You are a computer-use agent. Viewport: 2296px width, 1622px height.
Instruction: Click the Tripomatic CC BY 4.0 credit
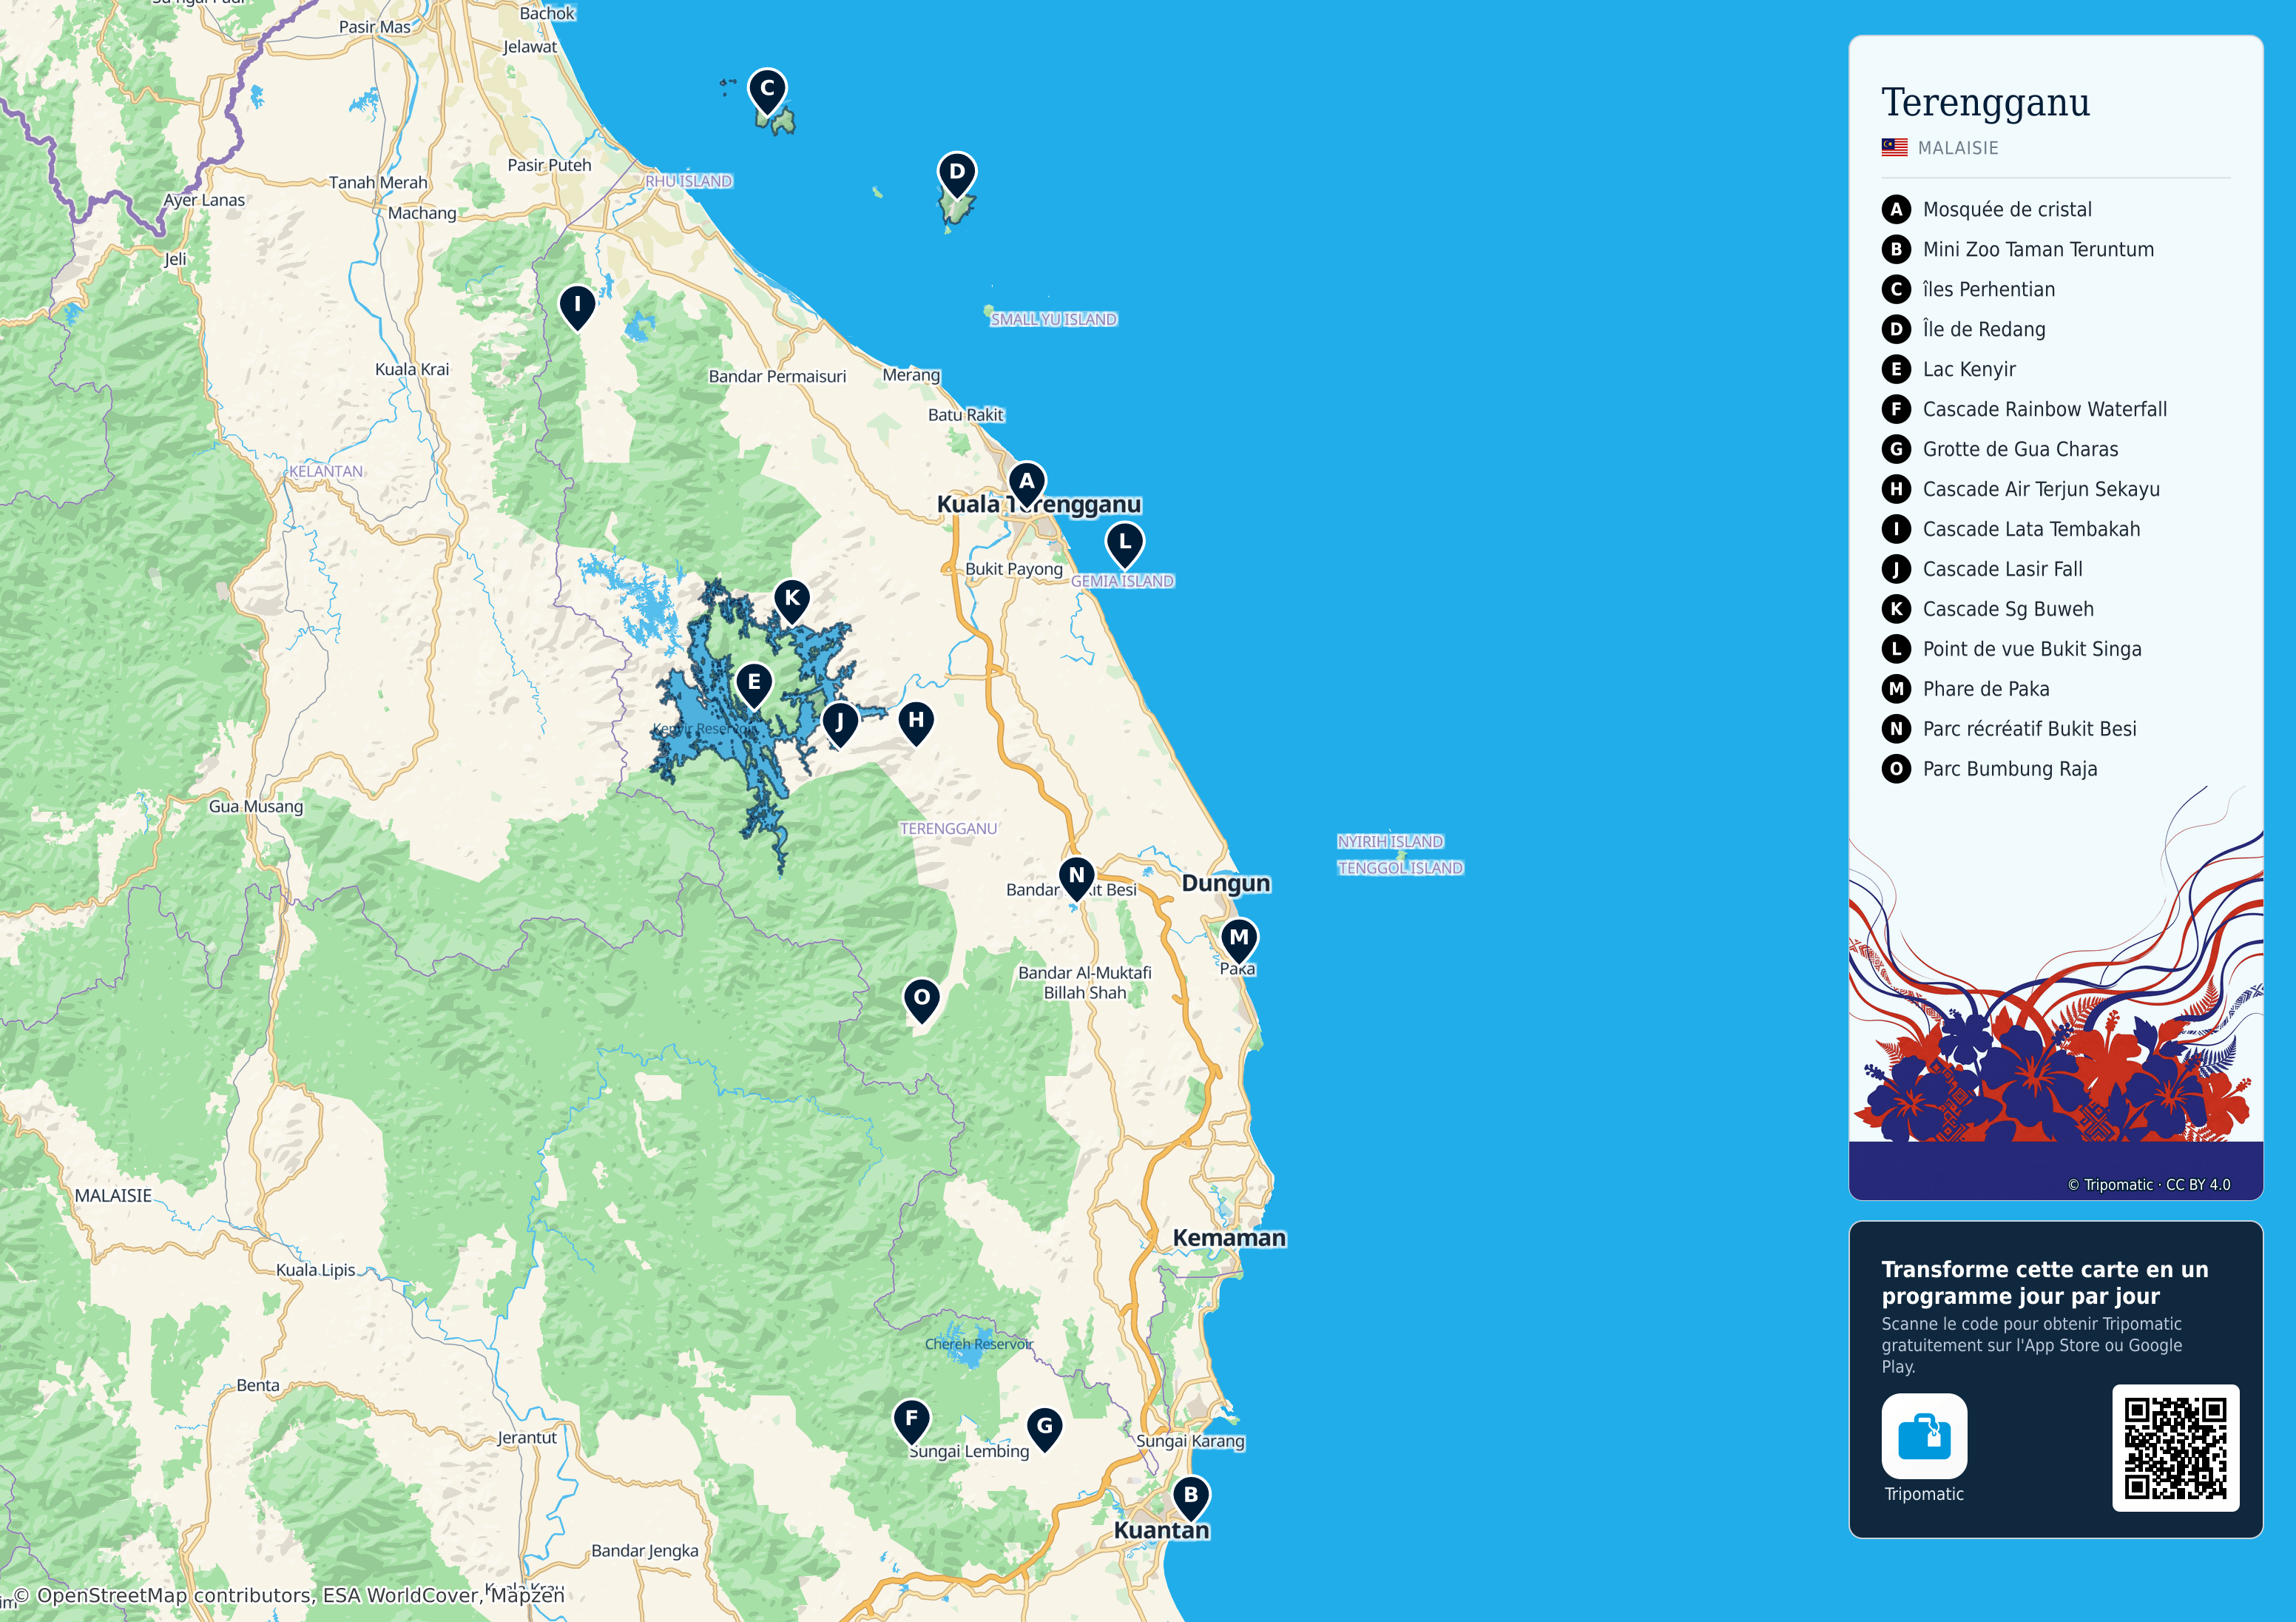(x=2148, y=1185)
